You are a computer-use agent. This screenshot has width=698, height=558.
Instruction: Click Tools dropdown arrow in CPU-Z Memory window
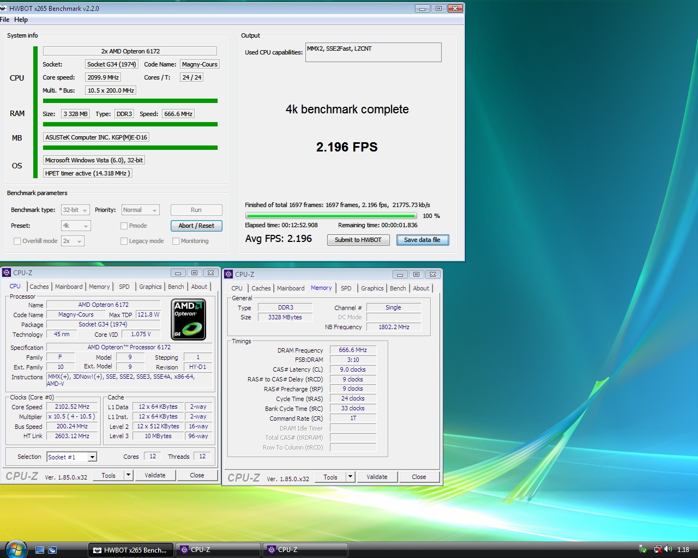click(351, 477)
